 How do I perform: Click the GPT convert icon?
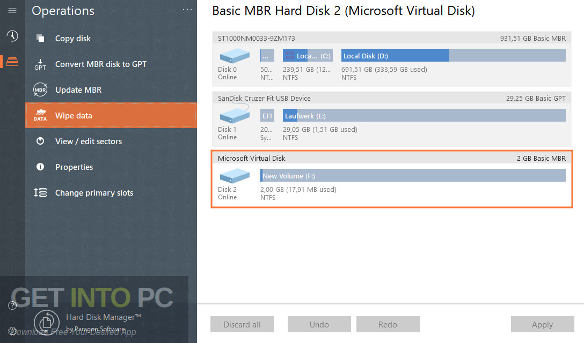[40, 64]
